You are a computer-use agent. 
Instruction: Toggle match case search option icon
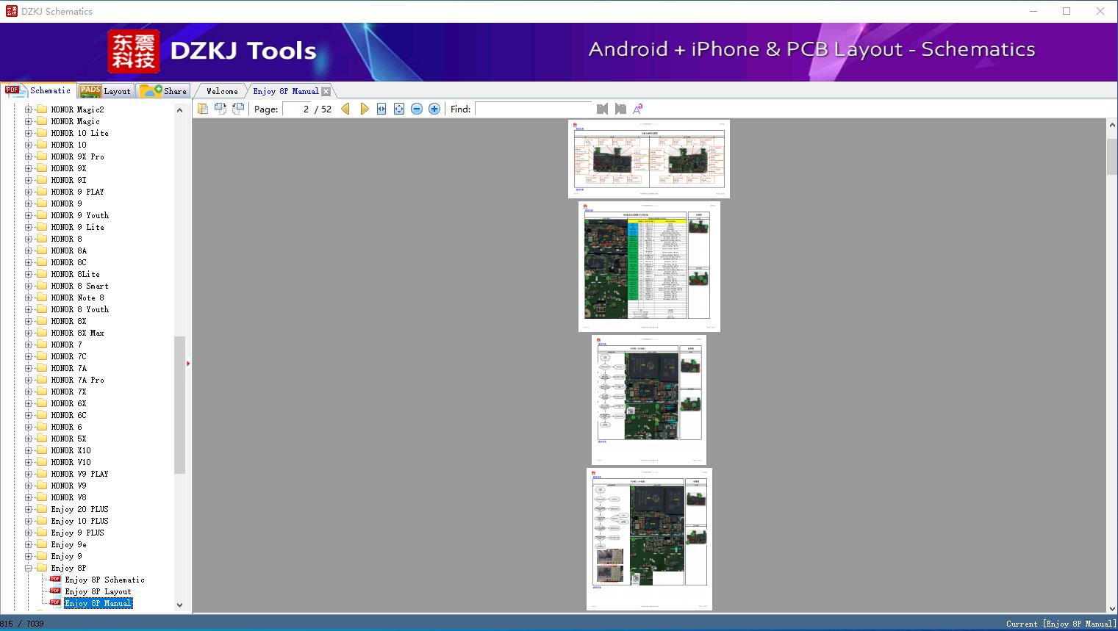tap(638, 109)
